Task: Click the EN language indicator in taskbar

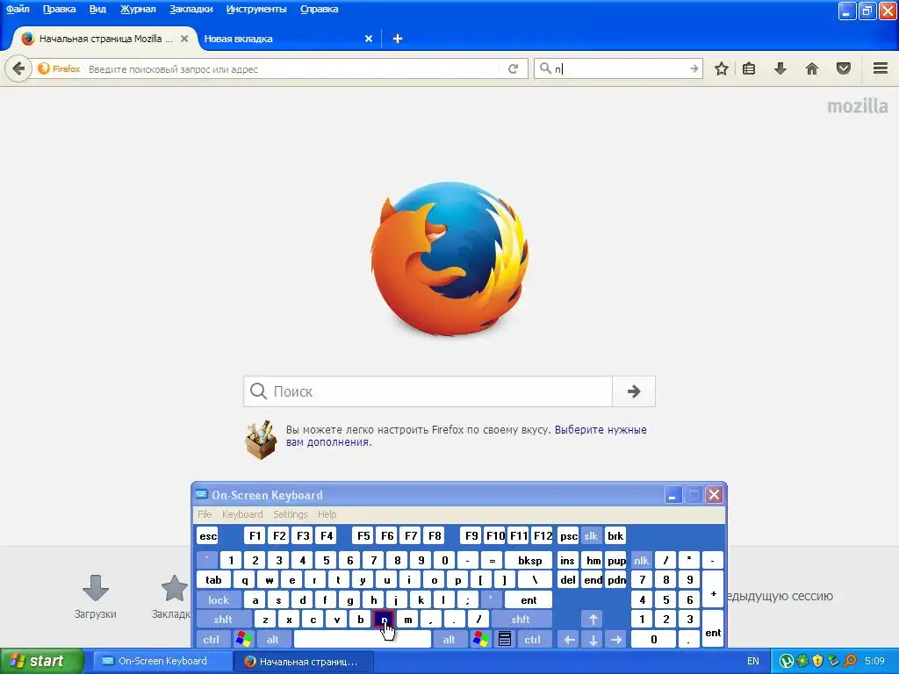Action: tap(753, 661)
